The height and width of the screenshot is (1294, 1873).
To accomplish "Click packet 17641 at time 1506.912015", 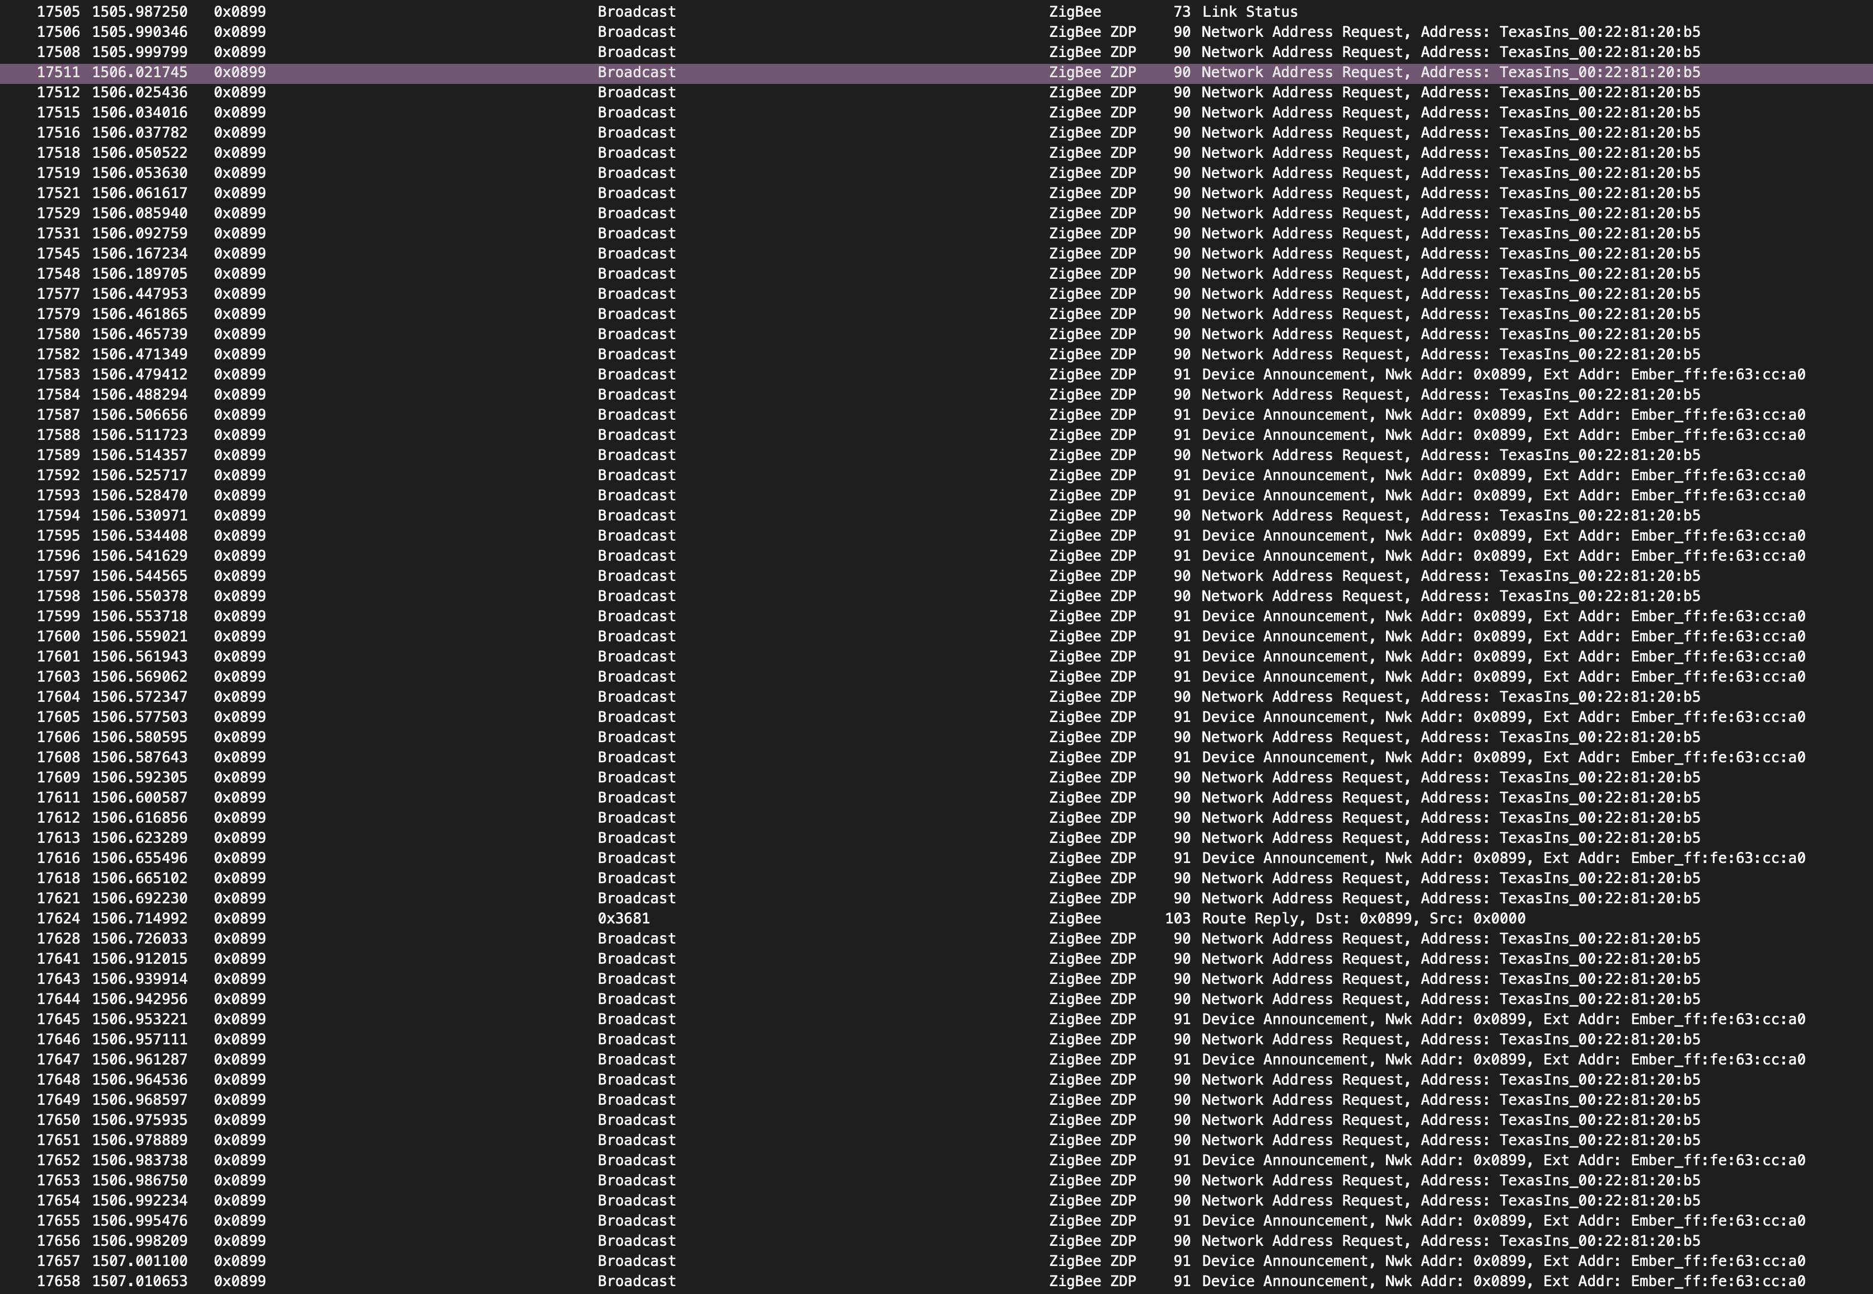I will pyautogui.click(x=139, y=958).
